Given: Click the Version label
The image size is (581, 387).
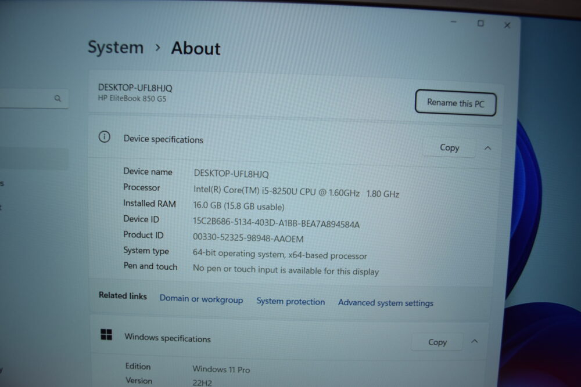Looking at the screenshot, I should coord(139,381).
